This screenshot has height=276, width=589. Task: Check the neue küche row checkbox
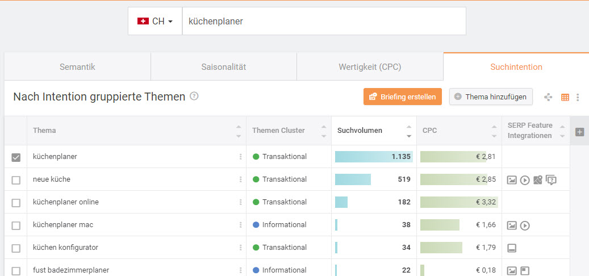click(16, 180)
